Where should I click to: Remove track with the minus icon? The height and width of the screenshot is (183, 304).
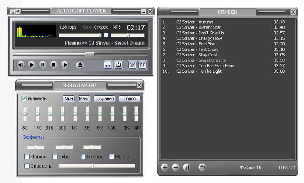(x=176, y=167)
